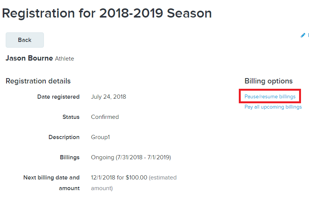Image resolution: width=309 pixels, height=197 pixels.
Task: Click the Description field label
Action: point(64,137)
